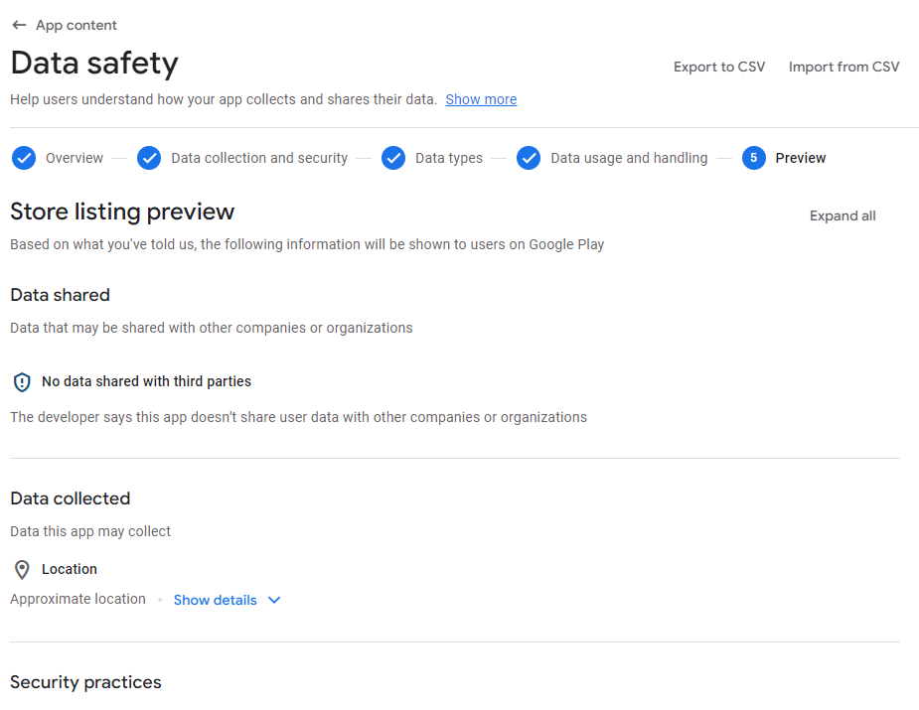This screenshot has height=710, width=919.
Task: Click the Import from CSV button
Action: (x=843, y=67)
